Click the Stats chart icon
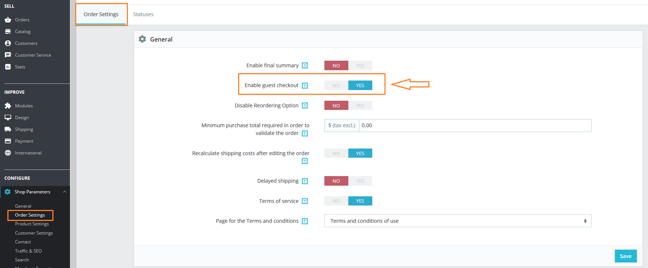 tap(8, 67)
